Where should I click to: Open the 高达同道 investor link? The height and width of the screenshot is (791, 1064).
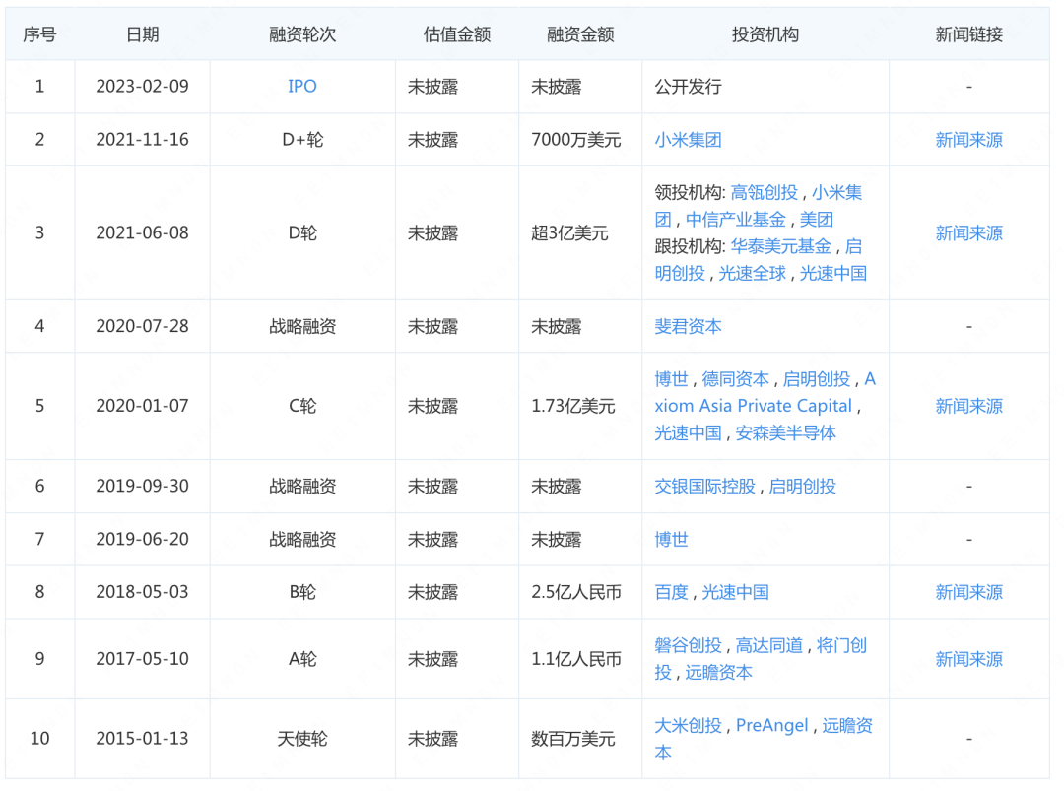(x=768, y=645)
